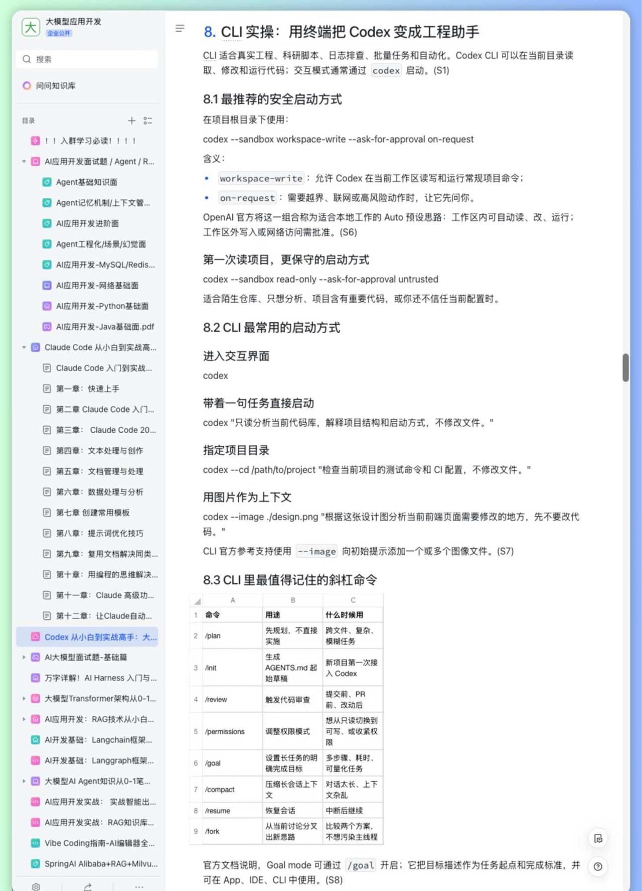
Task: Expand the AI大模型面试题-基础篇 folder
Action: pyautogui.click(x=24, y=657)
